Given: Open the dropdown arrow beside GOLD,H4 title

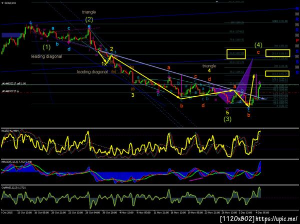Looking at the screenshot, I should click(x=2, y=3).
